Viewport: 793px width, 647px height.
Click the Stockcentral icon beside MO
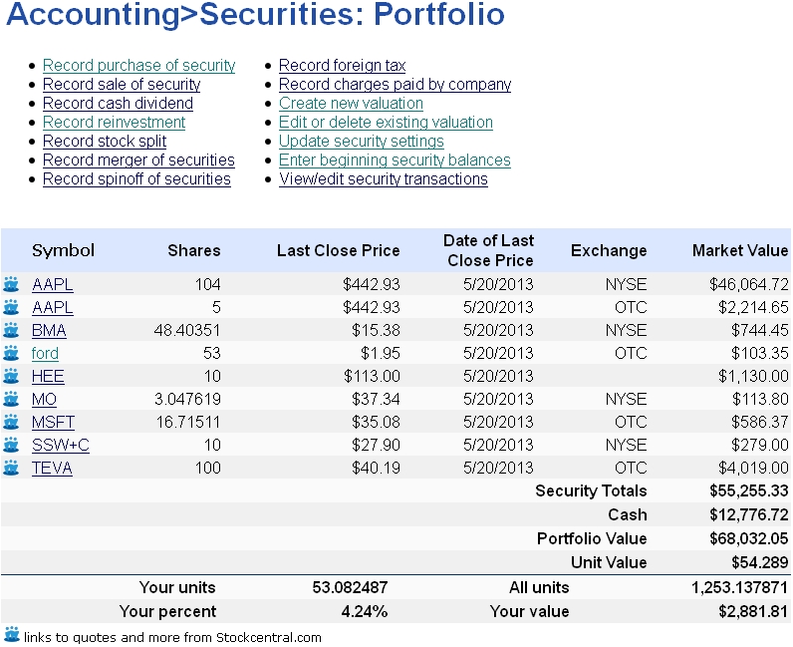coord(11,399)
